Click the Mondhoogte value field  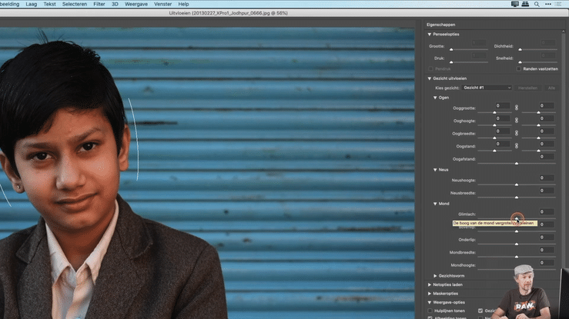coord(547,263)
